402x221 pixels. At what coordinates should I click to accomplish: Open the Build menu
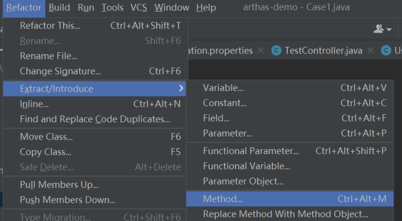[x=60, y=8]
